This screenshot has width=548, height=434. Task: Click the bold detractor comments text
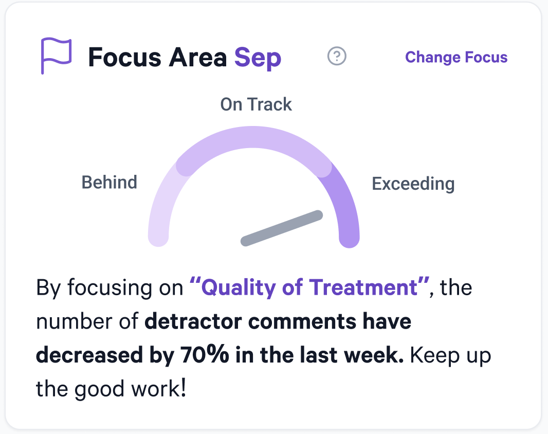click(x=278, y=321)
